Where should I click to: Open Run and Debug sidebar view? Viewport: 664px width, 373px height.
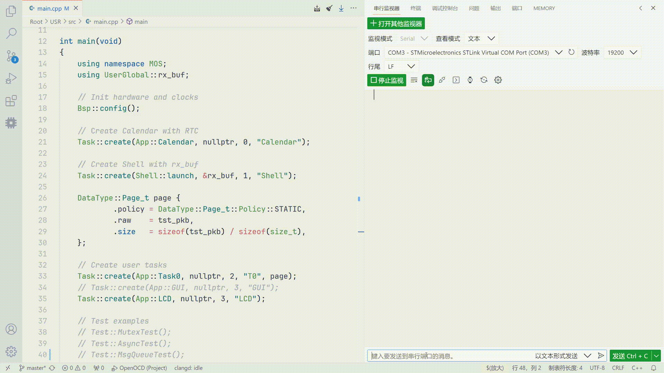11,78
